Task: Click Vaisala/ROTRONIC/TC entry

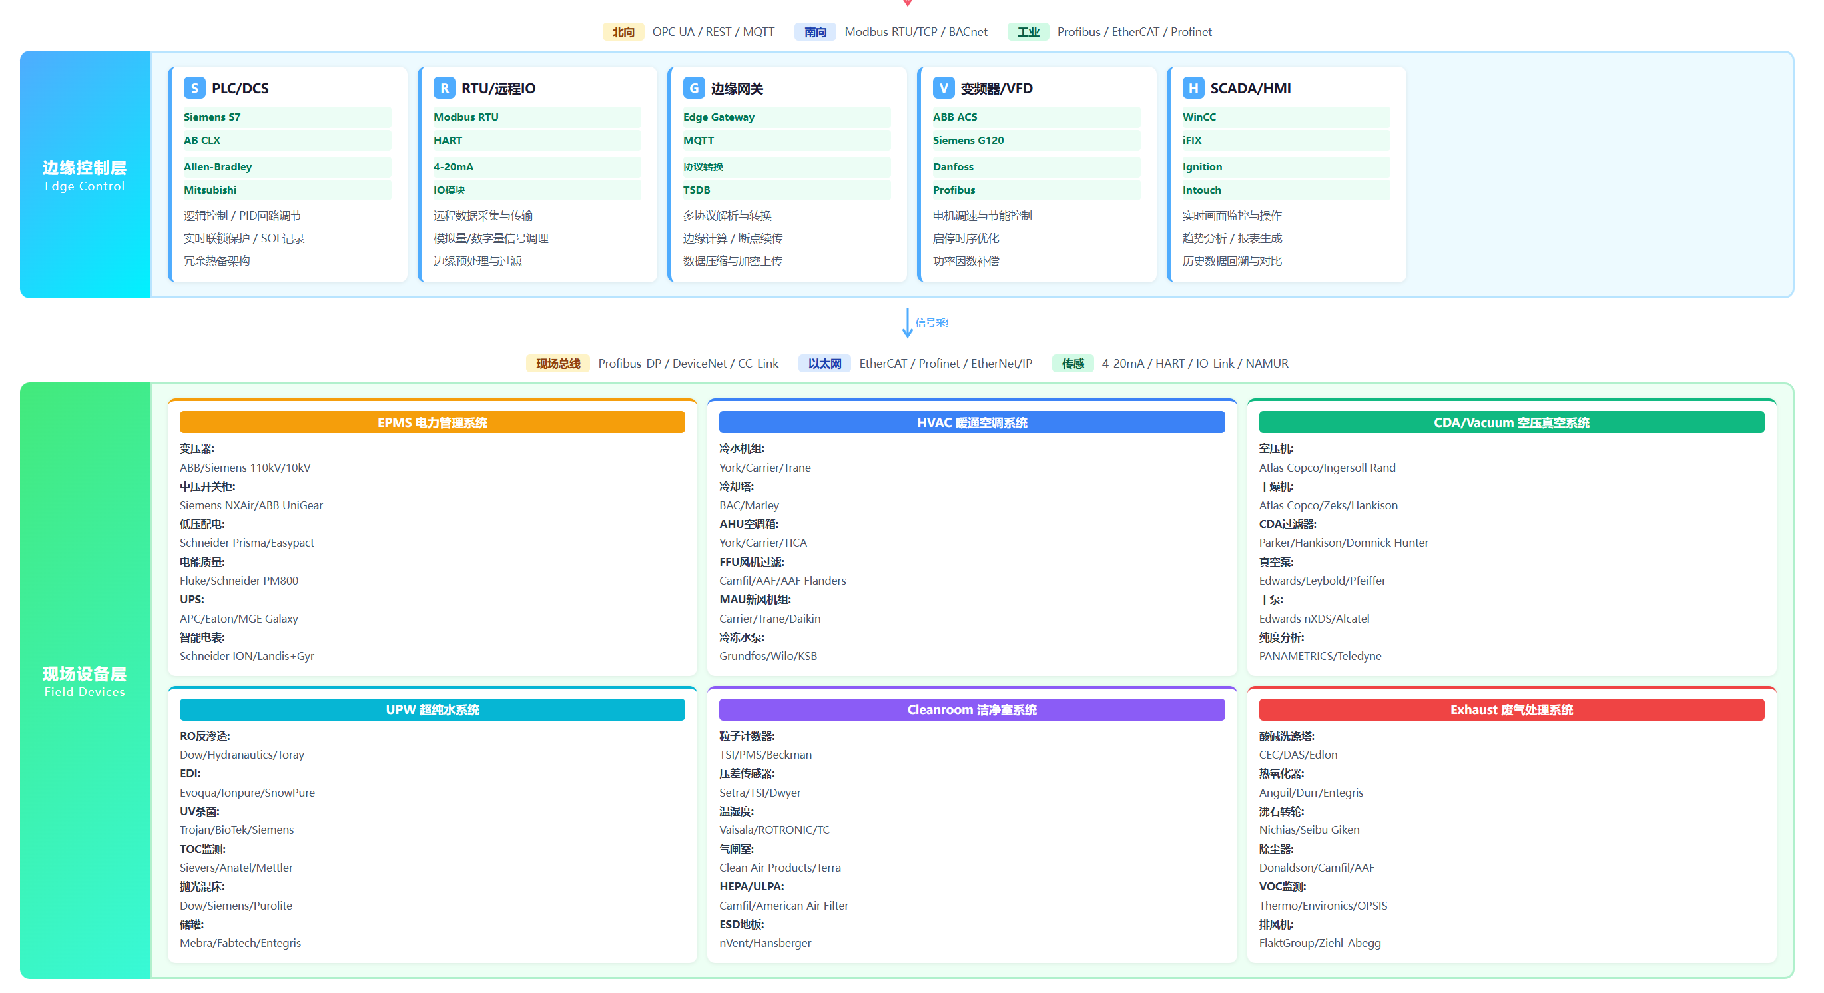Action: (x=774, y=829)
